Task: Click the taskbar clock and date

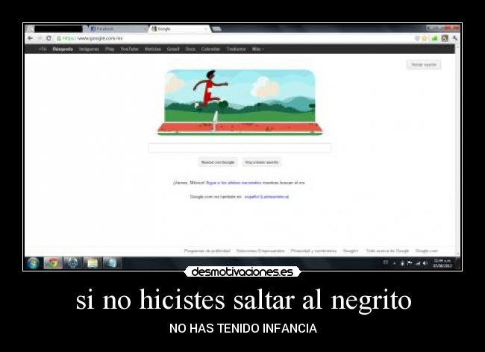Action: click(442, 263)
